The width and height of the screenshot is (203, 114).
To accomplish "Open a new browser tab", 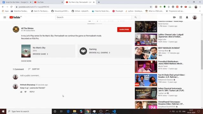I will [99, 2].
